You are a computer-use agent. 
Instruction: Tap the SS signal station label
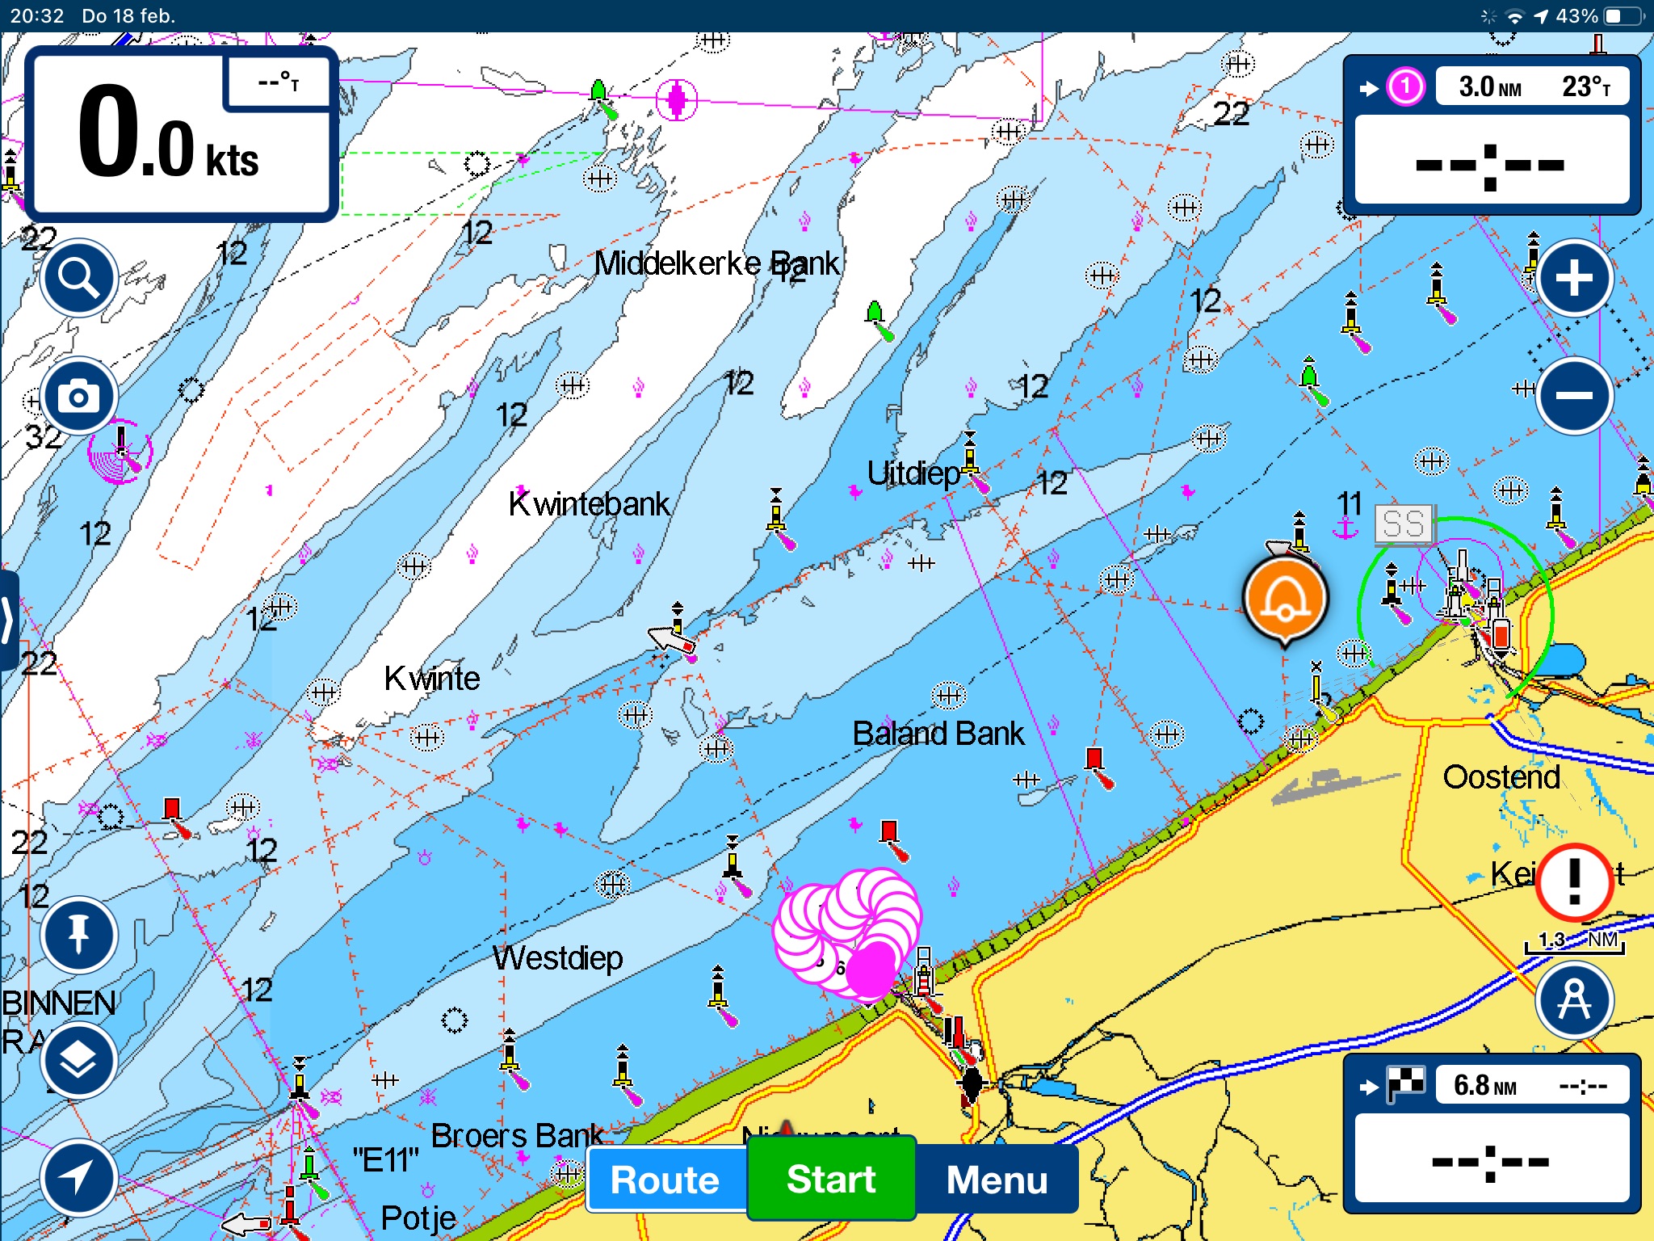click(x=1403, y=524)
